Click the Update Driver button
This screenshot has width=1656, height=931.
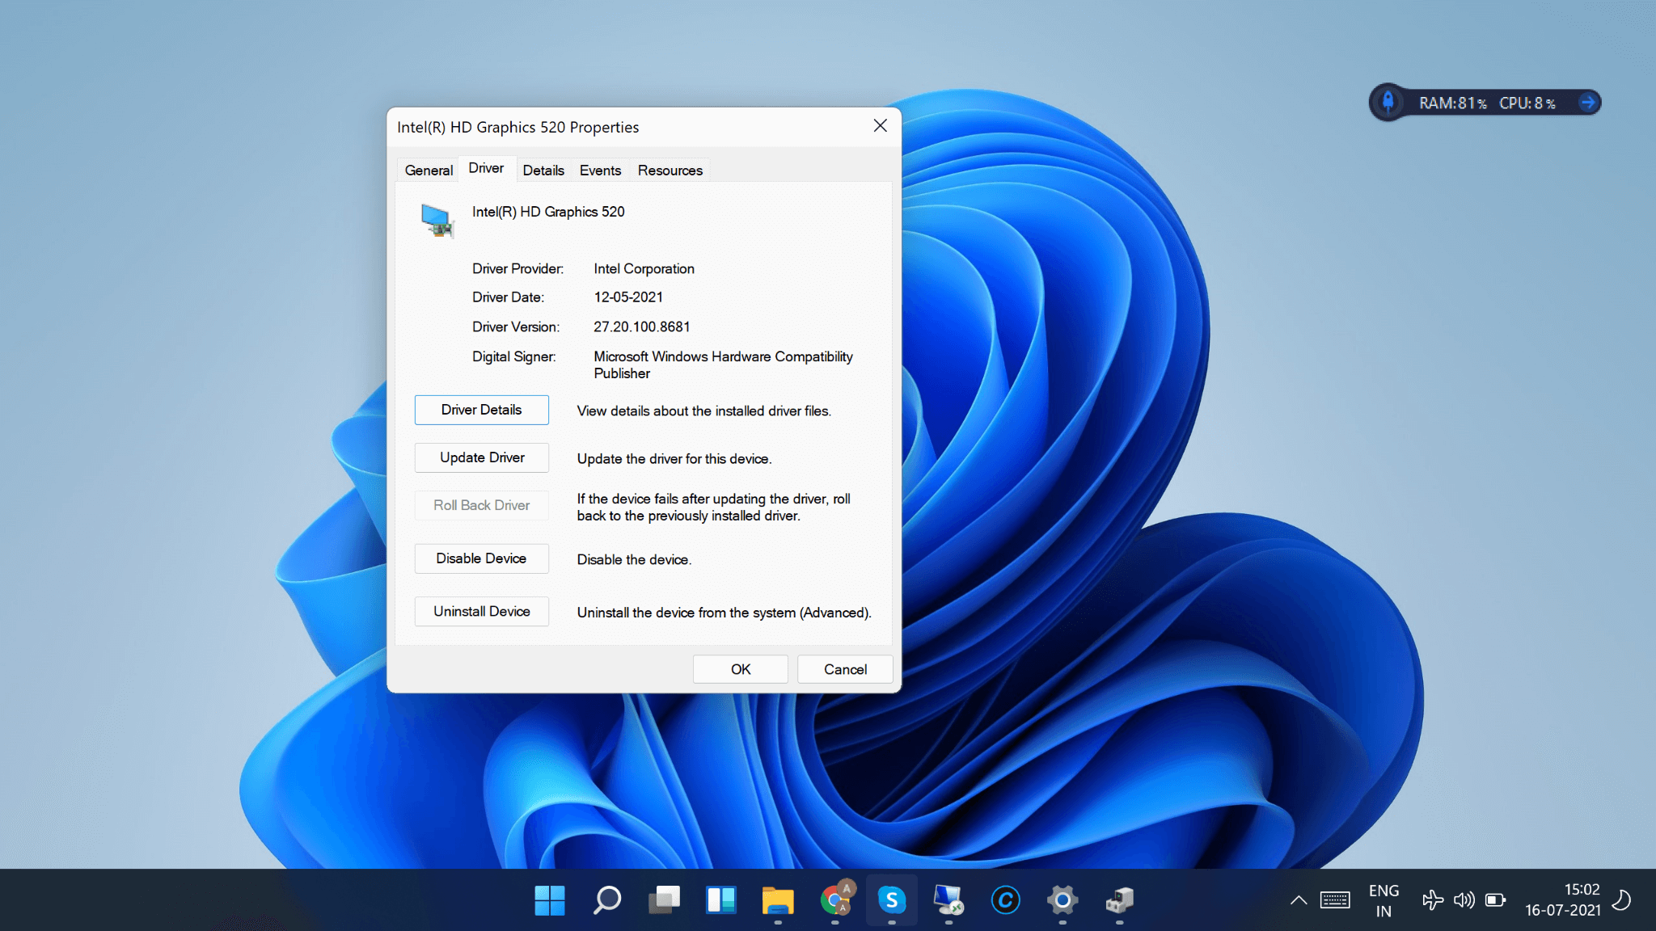click(x=482, y=457)
